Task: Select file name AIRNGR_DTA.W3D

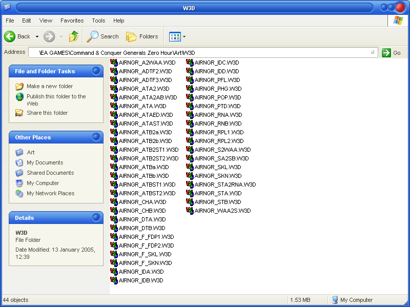Action: point(142,219)
